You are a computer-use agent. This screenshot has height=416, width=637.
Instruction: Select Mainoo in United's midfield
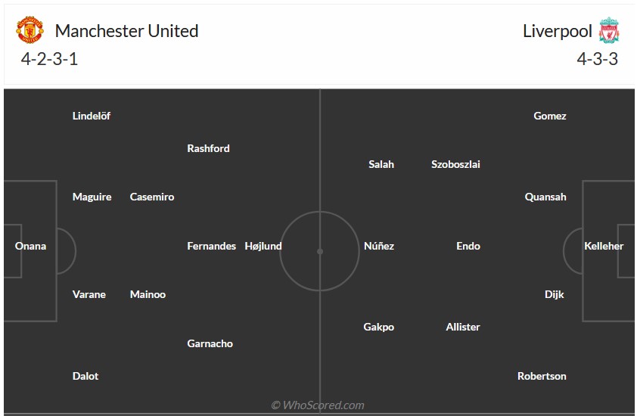[x=148, y=294]
